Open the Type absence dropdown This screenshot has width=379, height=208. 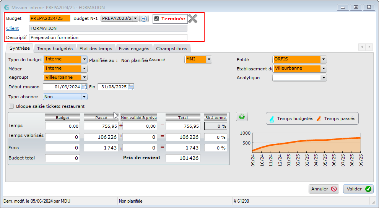[x=84, y=97]
